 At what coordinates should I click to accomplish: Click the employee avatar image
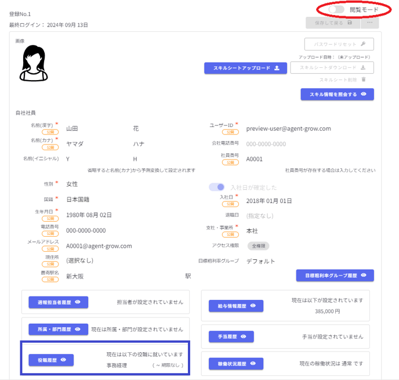(34, 64)
